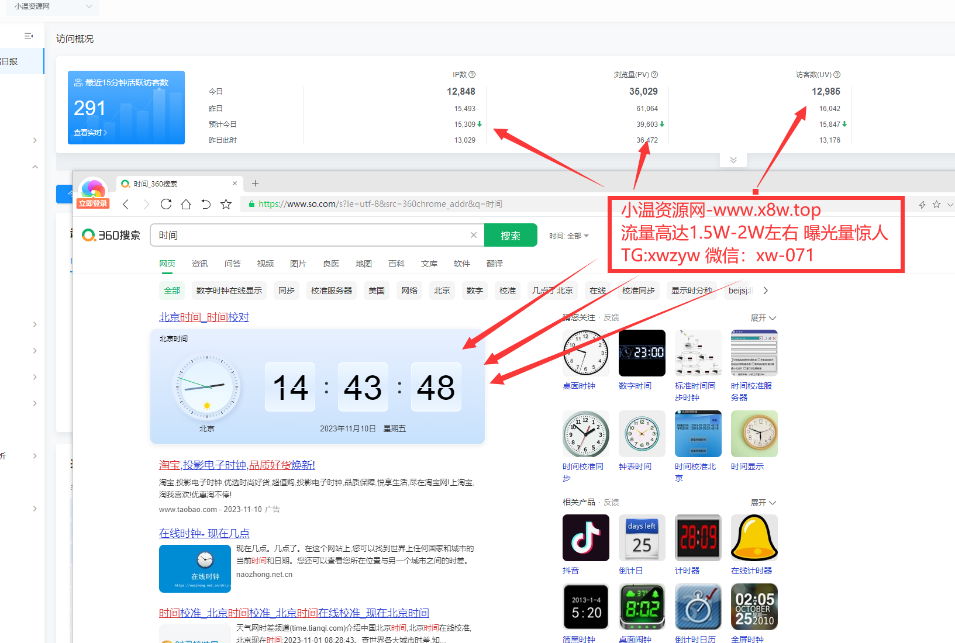The image size is (955, 643).
Task: Open the 简黑时钟 product icon
Action: pos(585,607)
